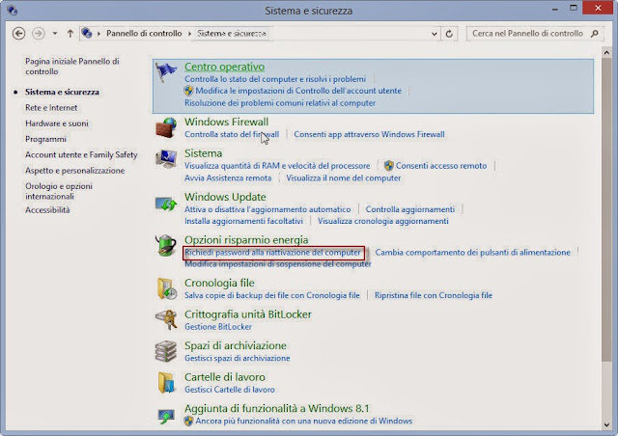618x436 pixels.
Task: Click Richiedi password alla riattivazione del computer
Action: point(274,252)
